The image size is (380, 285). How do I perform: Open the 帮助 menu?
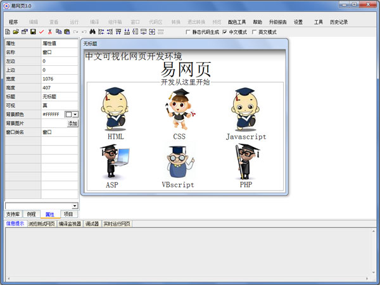coord(258,22)
